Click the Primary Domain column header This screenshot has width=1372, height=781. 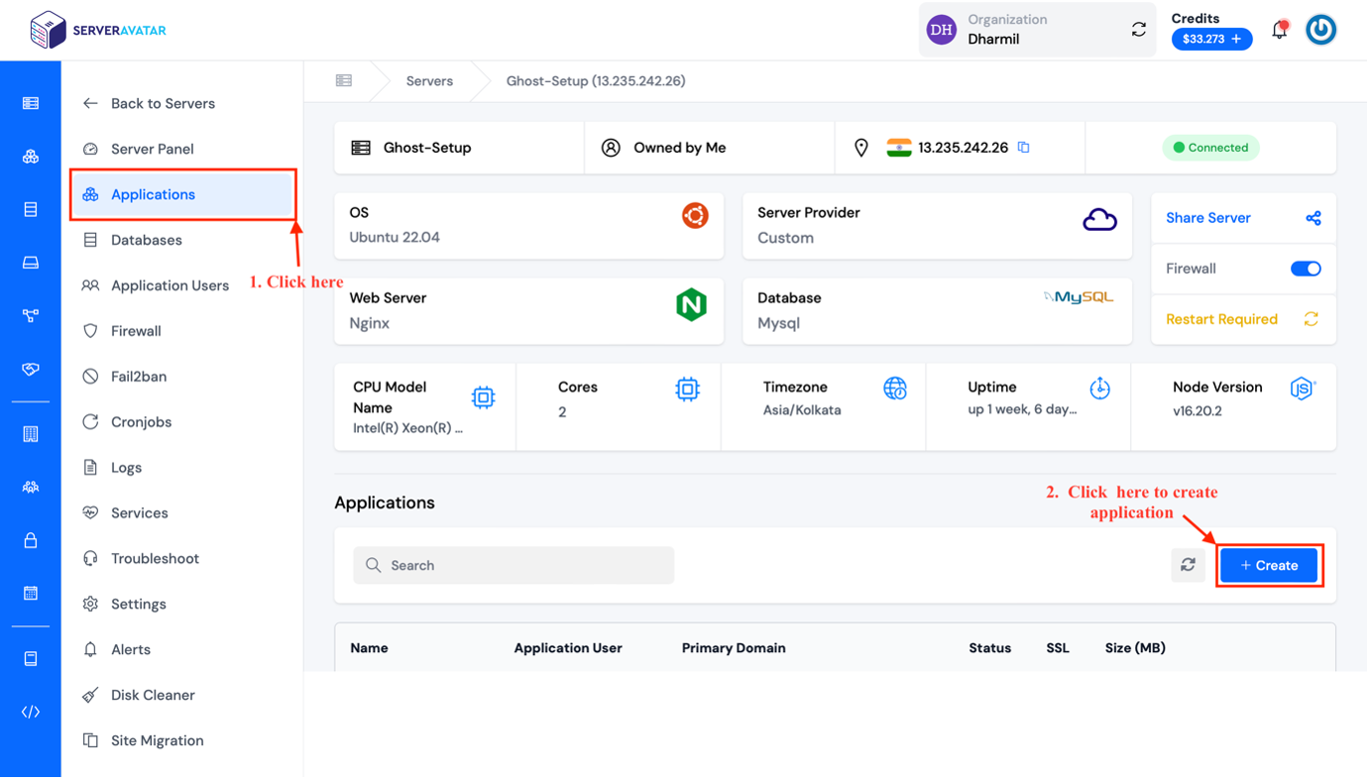point(736,649)
